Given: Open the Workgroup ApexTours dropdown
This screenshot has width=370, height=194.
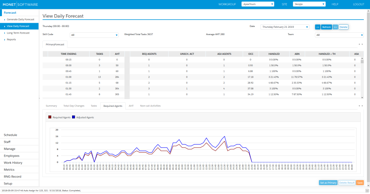Looking at the screenshot, I should tap(257, 4).
